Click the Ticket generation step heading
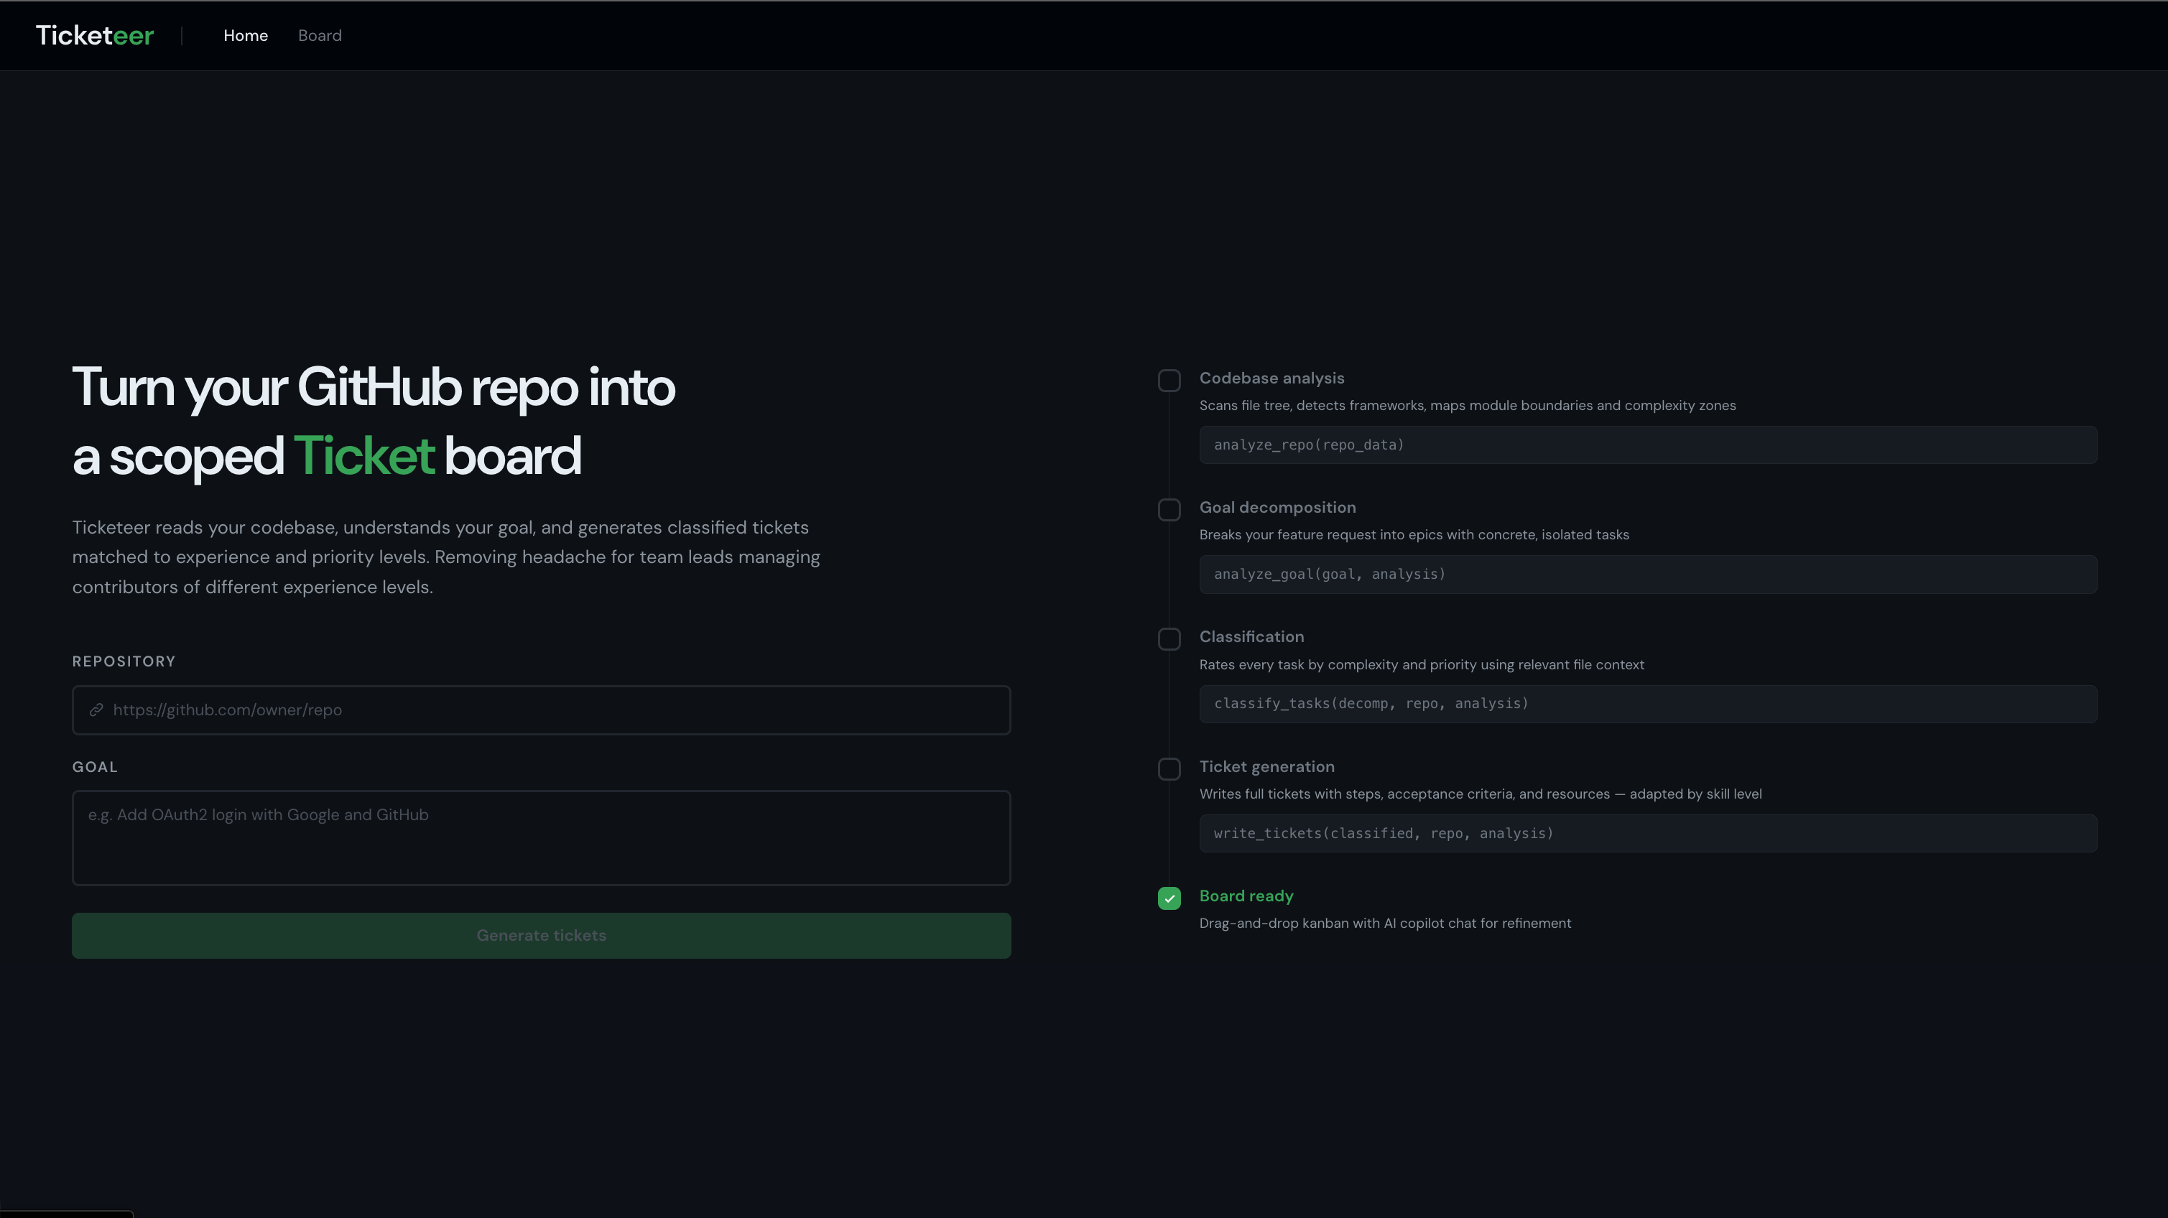The image size is (2168, 1218). click(x=1266, y=767)
